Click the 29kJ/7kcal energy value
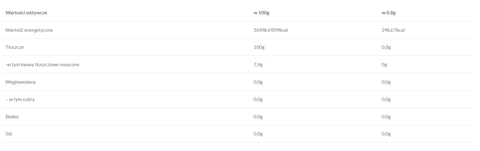480x151 pixels. tap(393, 30)
